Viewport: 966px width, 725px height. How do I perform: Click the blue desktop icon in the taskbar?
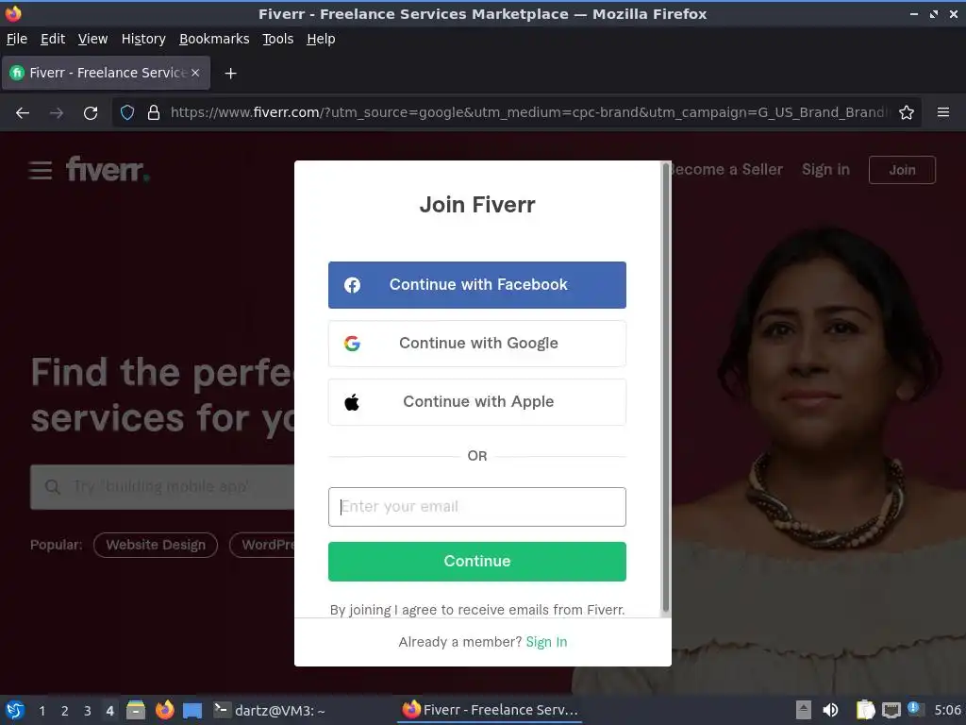(192, 711)
